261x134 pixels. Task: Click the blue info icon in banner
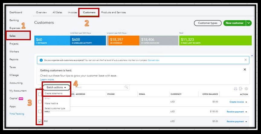tap(41, 60)
